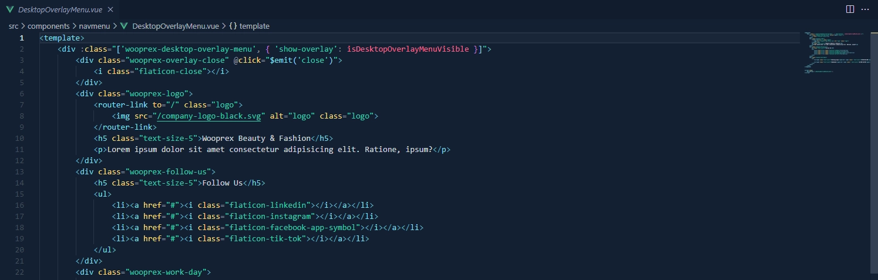
Task: Click line number 6 in the gutter
Action: click(x=21, y=94)
